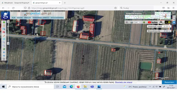The image size is (177, 99).
Task: Show full extent with globe icon
Action: click(x=4, y=49)
